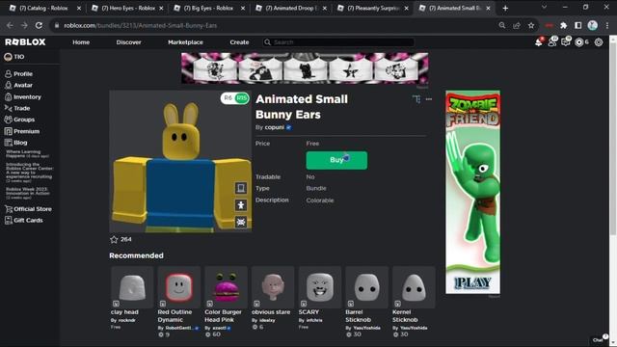Open Color Burger Head Pink thumbnail
Screen dimensions: 617x347
(226, 287)
